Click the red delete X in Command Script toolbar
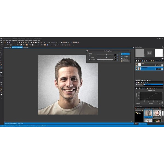Viewport: 164px width, 164px height. tap(160, 108)
